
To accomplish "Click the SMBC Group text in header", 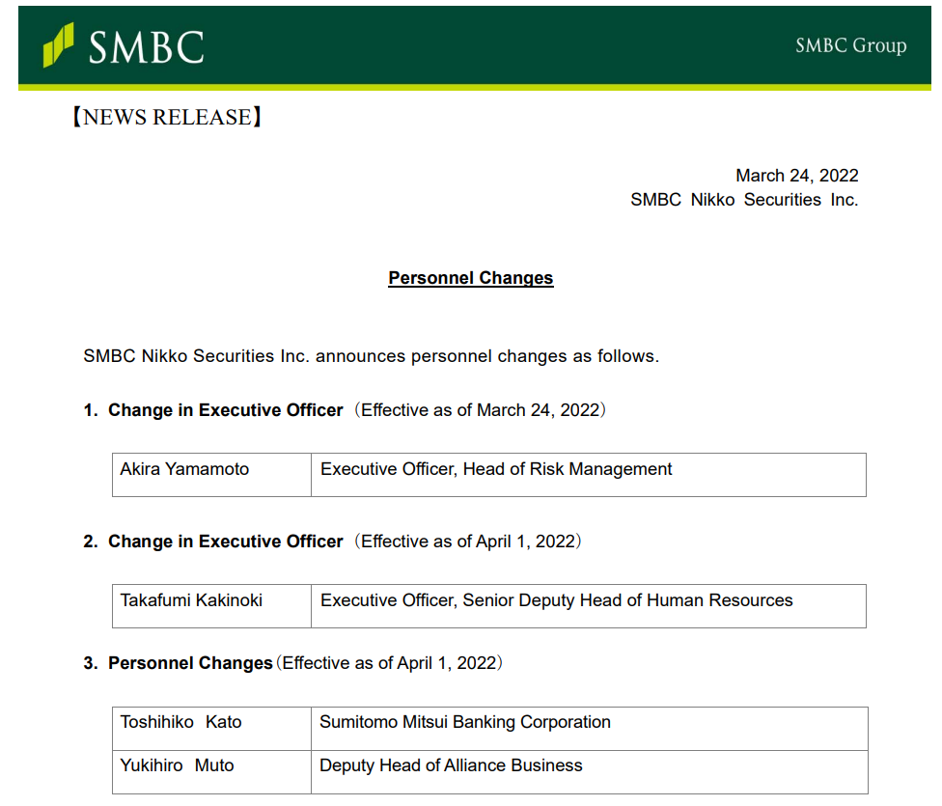I will [x=850, y=45].
